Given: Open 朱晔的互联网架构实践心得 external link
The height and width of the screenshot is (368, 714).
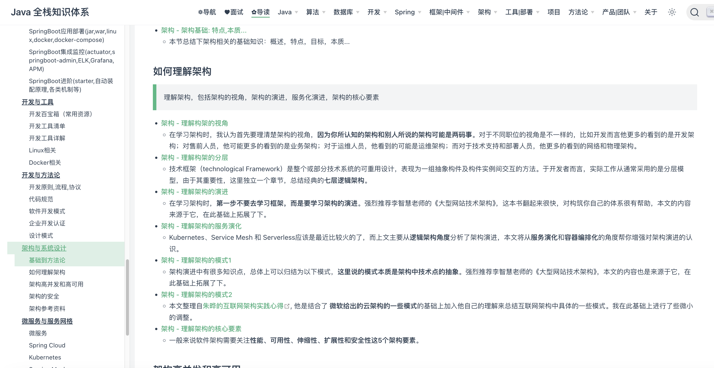Looking at the screenshot, I should [x=243, y=306].
